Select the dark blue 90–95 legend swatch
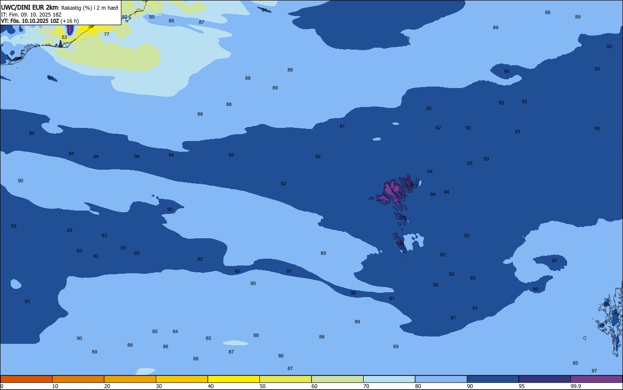 pos(493,379)
